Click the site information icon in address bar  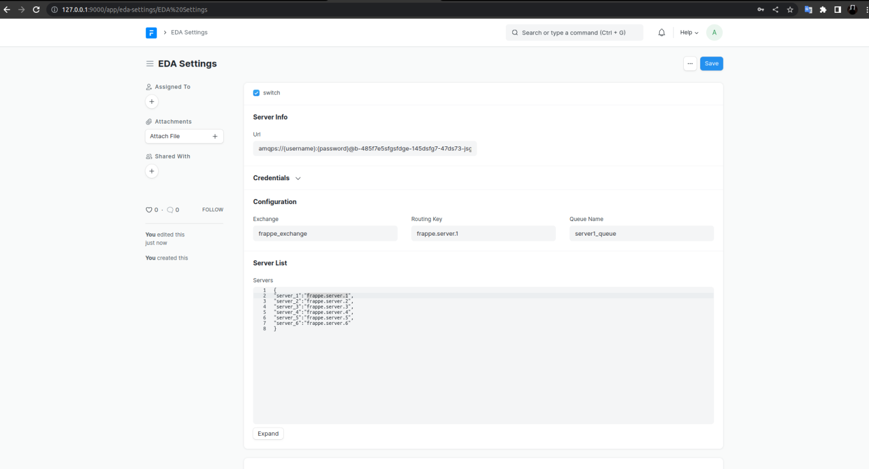(54, 9)
